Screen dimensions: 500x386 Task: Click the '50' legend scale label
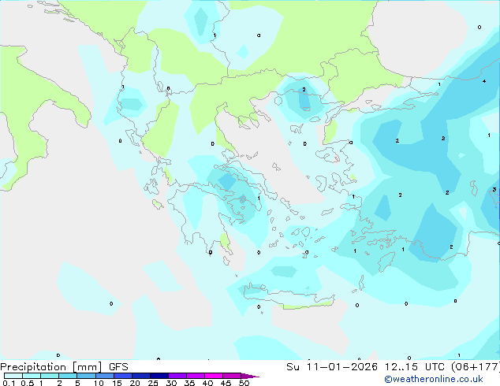coord(244,383)
